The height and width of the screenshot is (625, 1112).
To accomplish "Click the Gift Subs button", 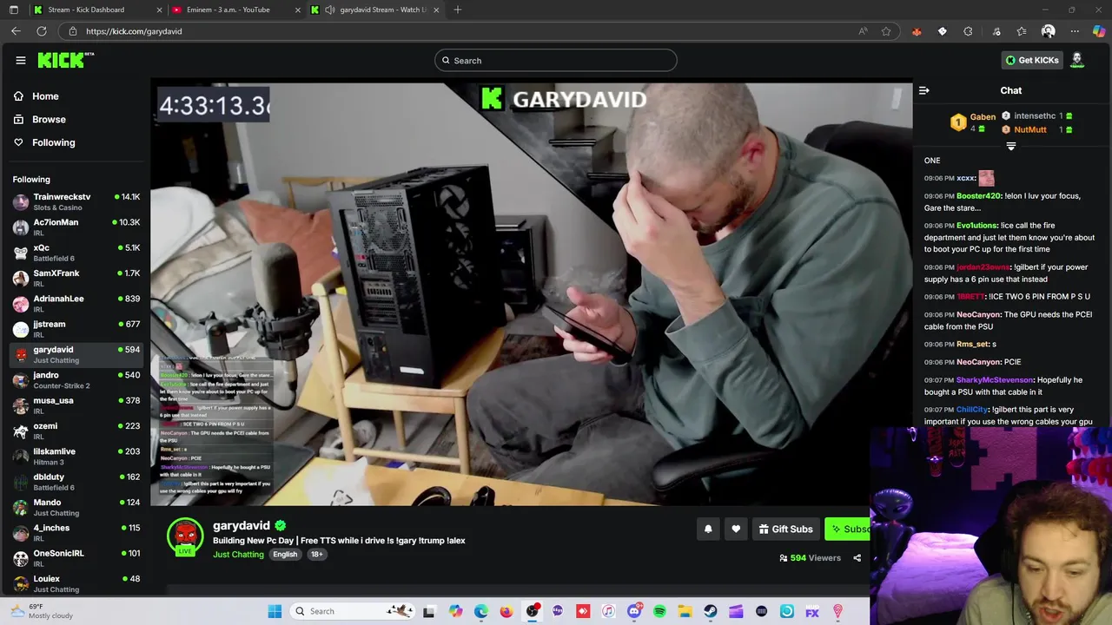I will tap(785, 529).
